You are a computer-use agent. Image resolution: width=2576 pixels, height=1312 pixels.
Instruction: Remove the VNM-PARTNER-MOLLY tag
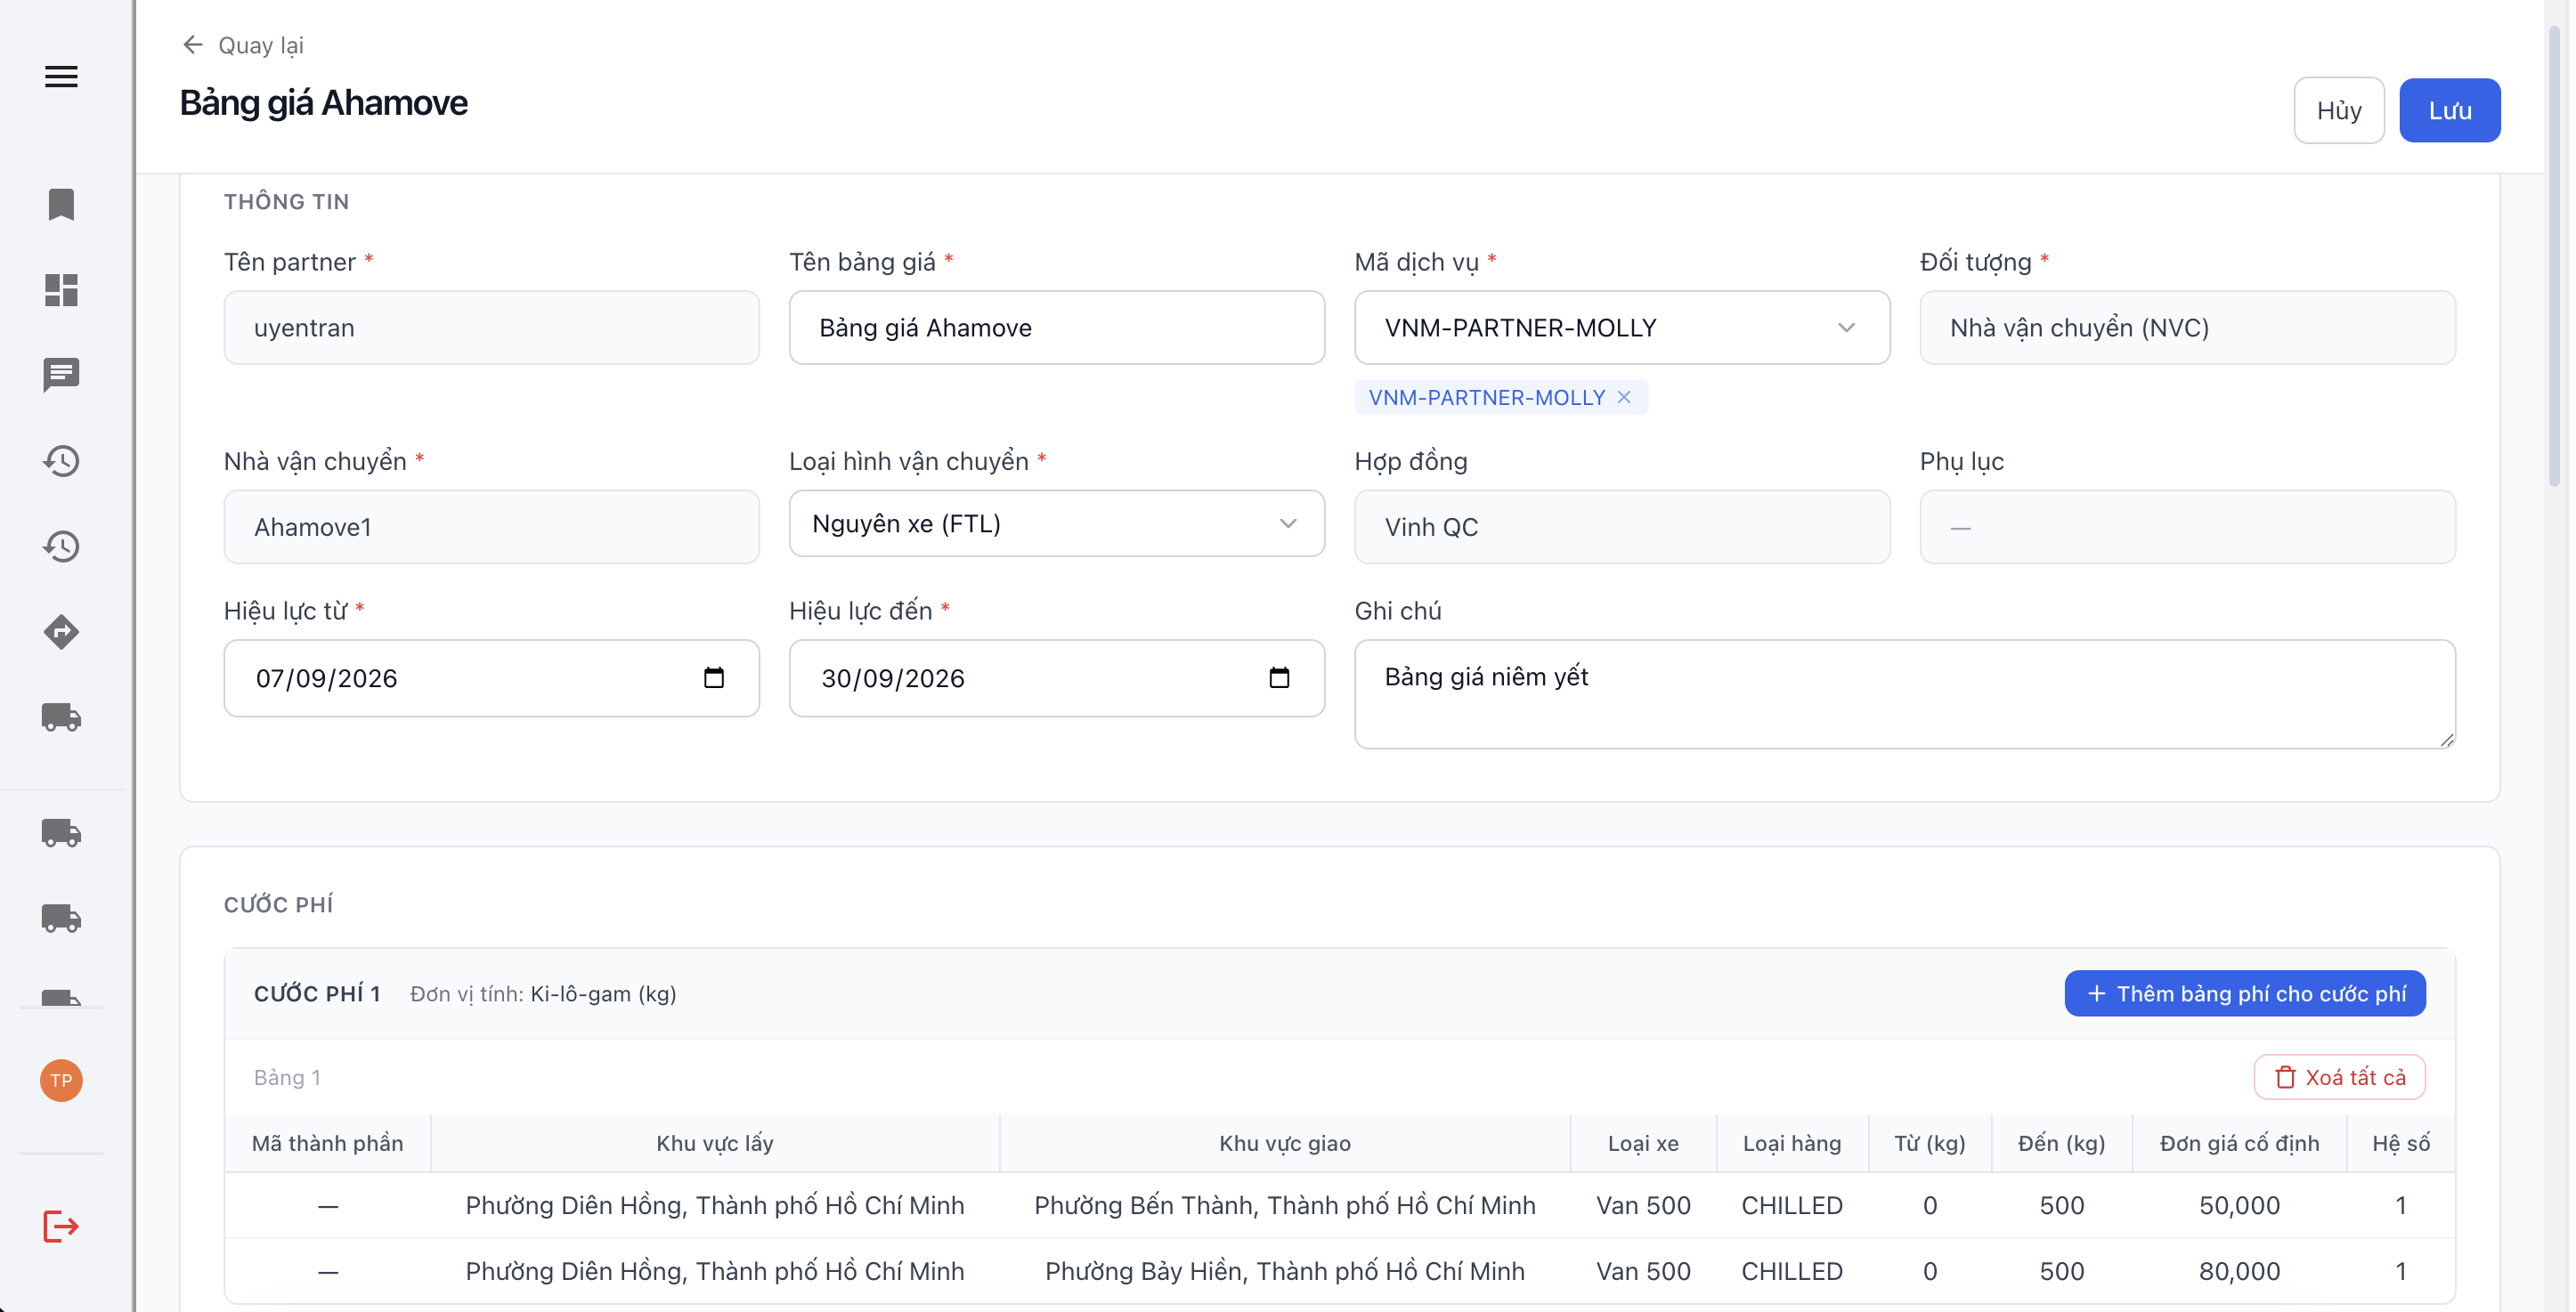1624,397
